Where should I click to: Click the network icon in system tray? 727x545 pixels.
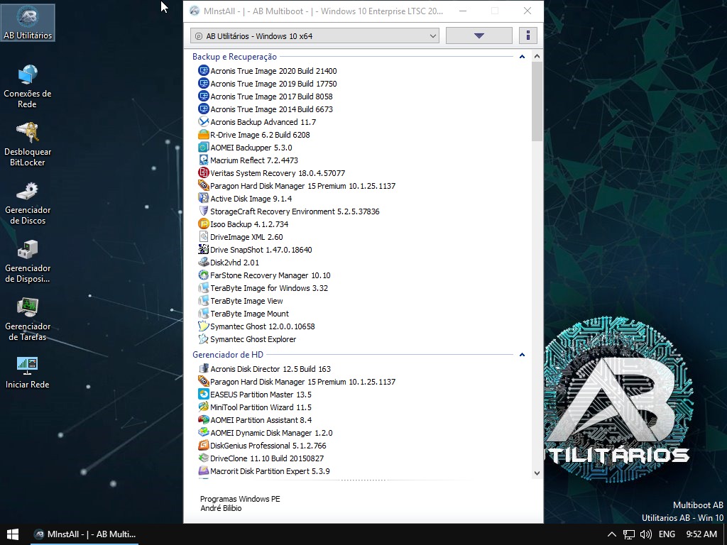point(629,534)
